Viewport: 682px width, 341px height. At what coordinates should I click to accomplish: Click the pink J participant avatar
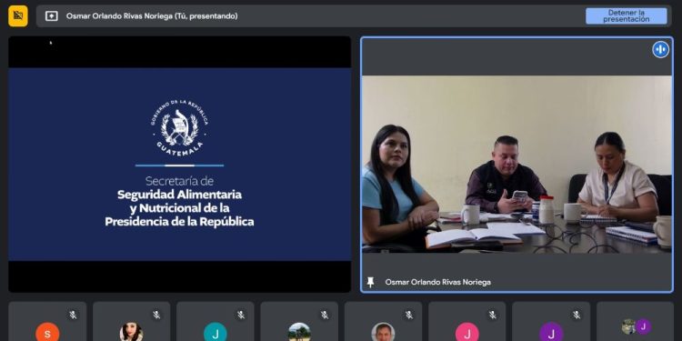467,333
